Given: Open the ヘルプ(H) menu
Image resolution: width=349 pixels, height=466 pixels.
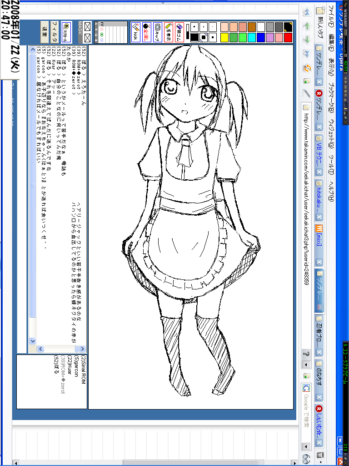Looking at the screenshot, I should pyautogui.click(x=331, y=191).
